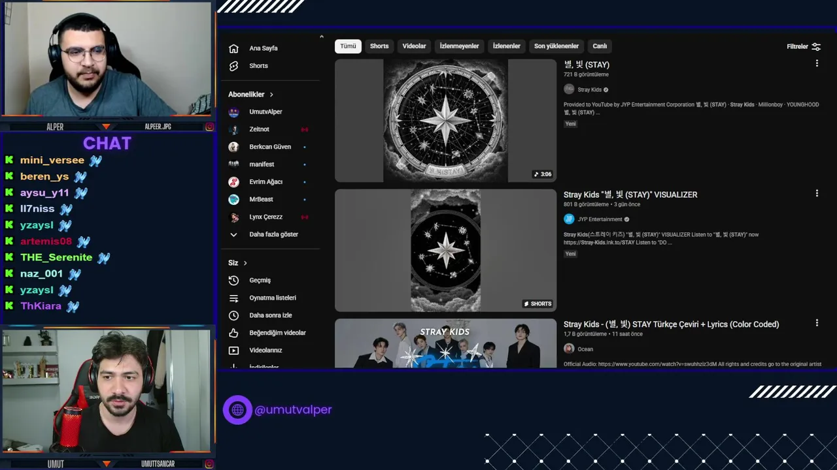The height and width of the screenshot is (470, 837).
Task: Open manifest channel avatar
Action: click(x=233, y=164)
